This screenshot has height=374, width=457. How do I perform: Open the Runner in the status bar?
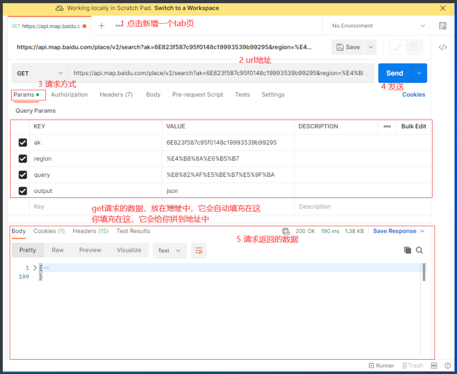(x=381, y=366)
